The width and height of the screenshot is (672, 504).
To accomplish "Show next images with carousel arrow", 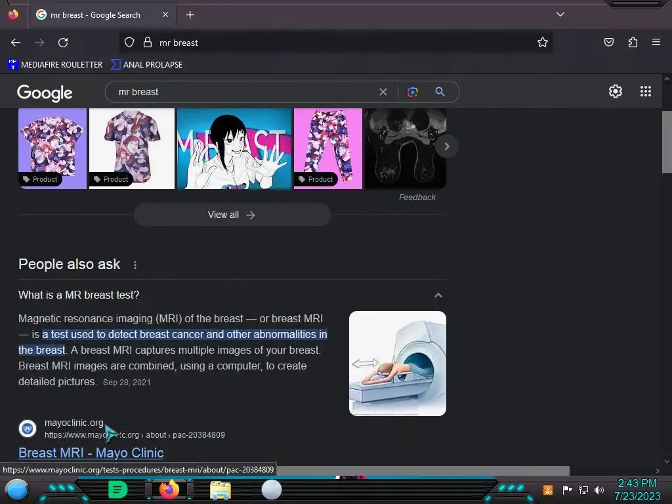I will coord(446,146).
